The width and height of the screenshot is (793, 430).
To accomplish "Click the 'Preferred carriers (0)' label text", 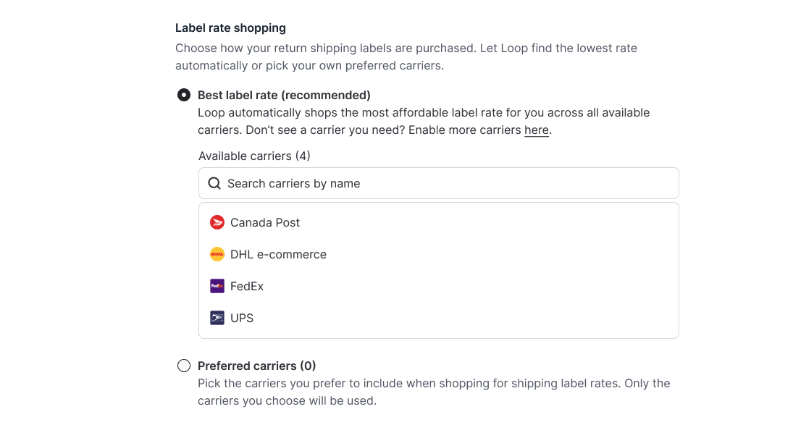I will (x=257, y=366).
